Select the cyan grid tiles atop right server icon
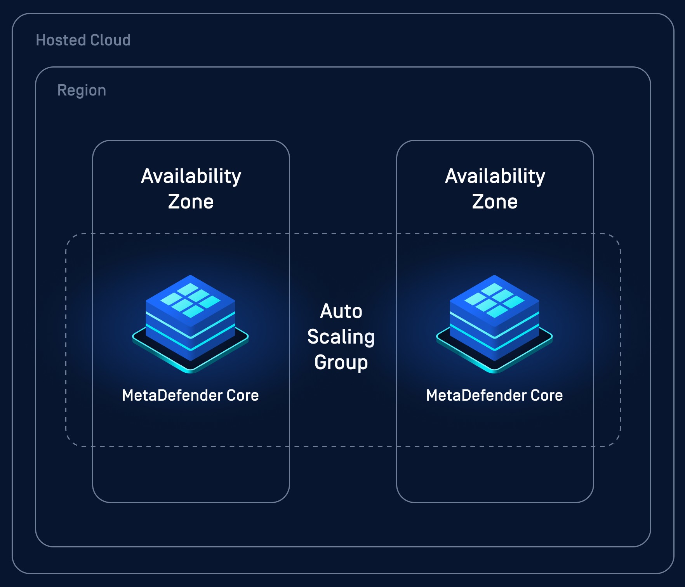Image resolution: width=685 pixels, height=587 pixels. (494, 300)
